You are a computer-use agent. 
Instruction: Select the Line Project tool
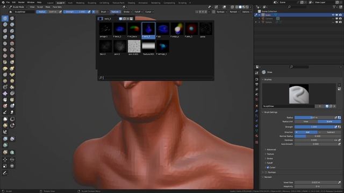pos(5,132)
